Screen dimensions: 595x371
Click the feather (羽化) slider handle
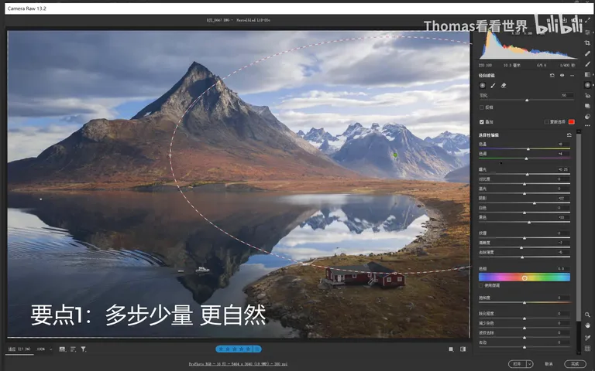[x=527, y=100]
